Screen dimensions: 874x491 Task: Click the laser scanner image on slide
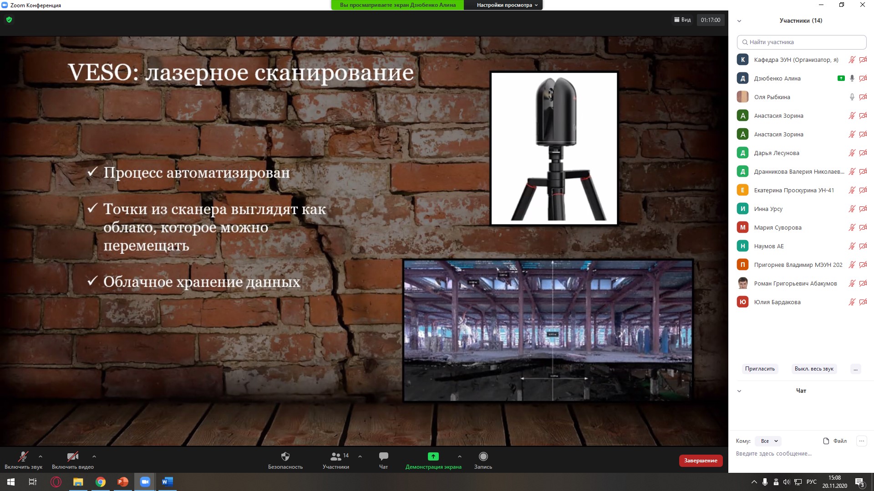554,148
